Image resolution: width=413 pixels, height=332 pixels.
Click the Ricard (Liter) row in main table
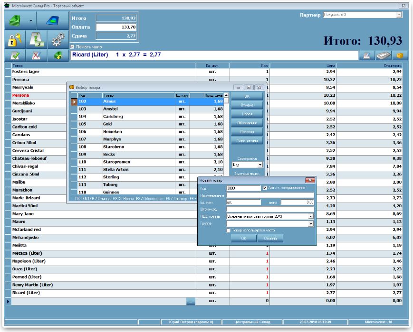click(203, 293)
